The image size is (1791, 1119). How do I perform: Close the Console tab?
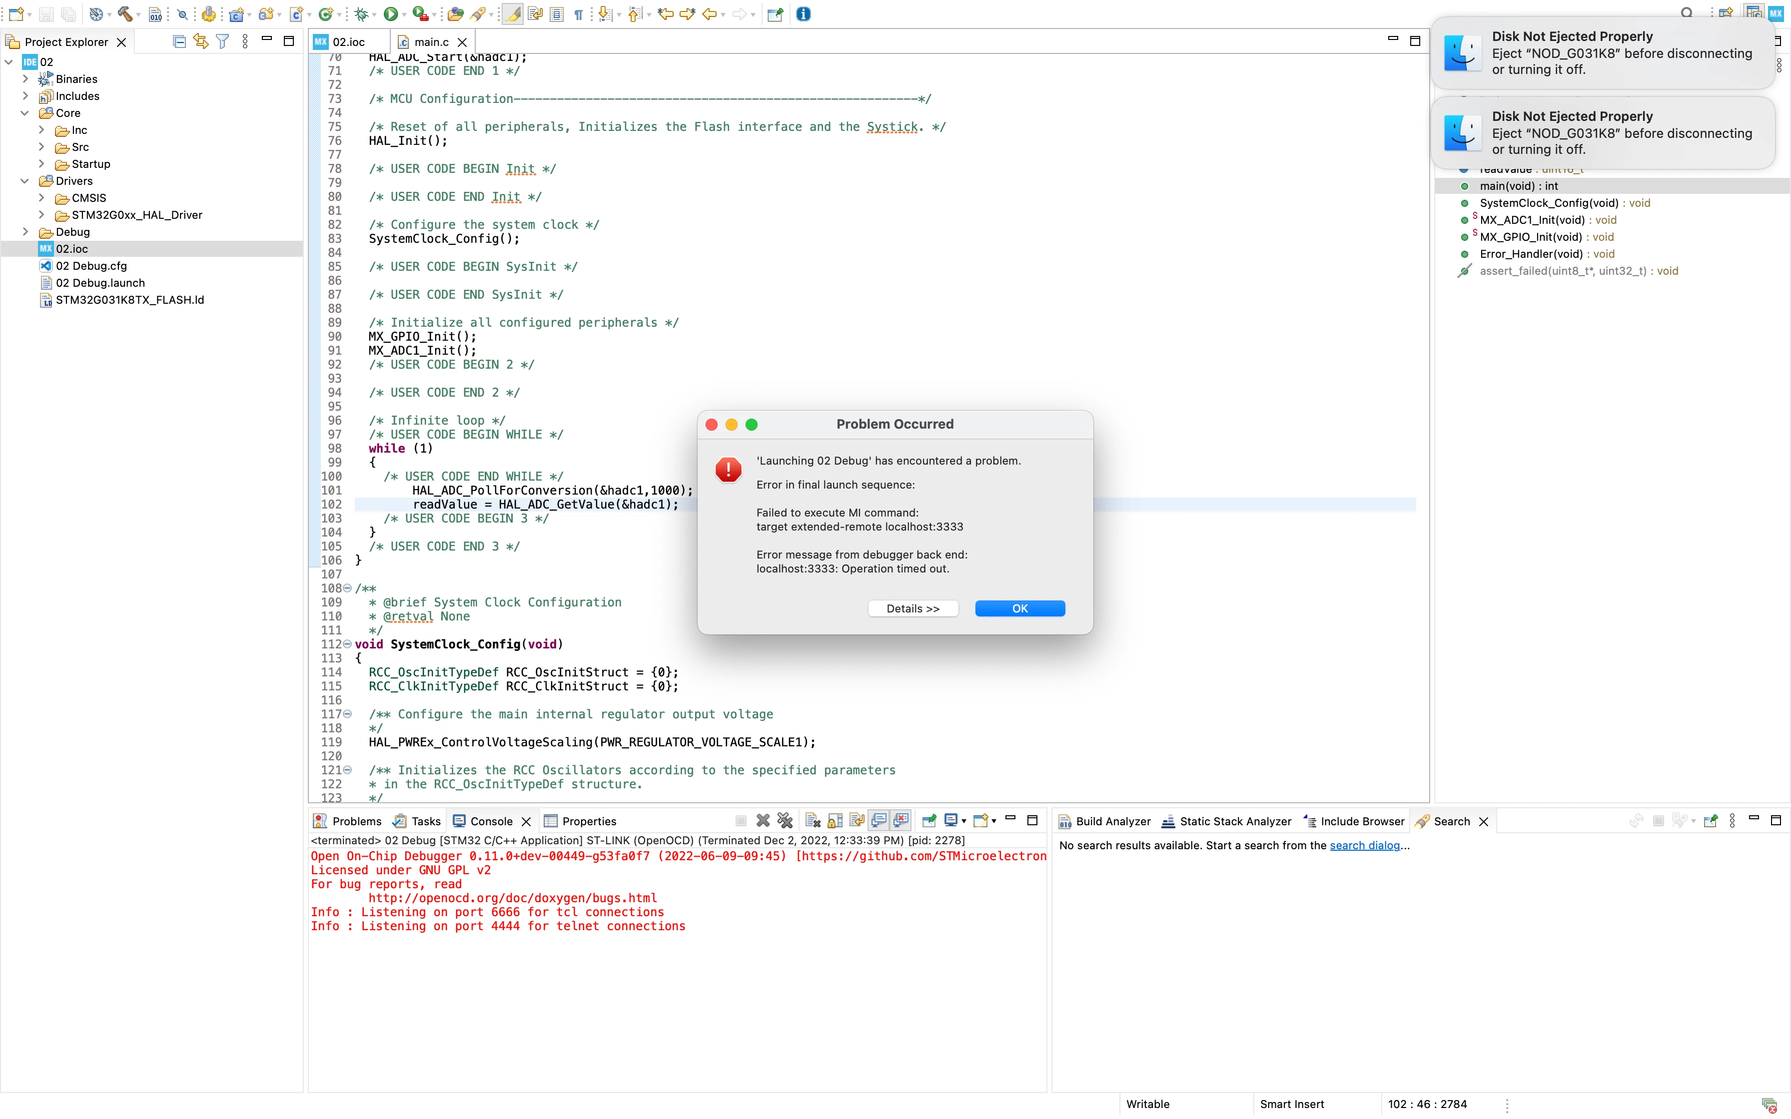pos(526,821)
